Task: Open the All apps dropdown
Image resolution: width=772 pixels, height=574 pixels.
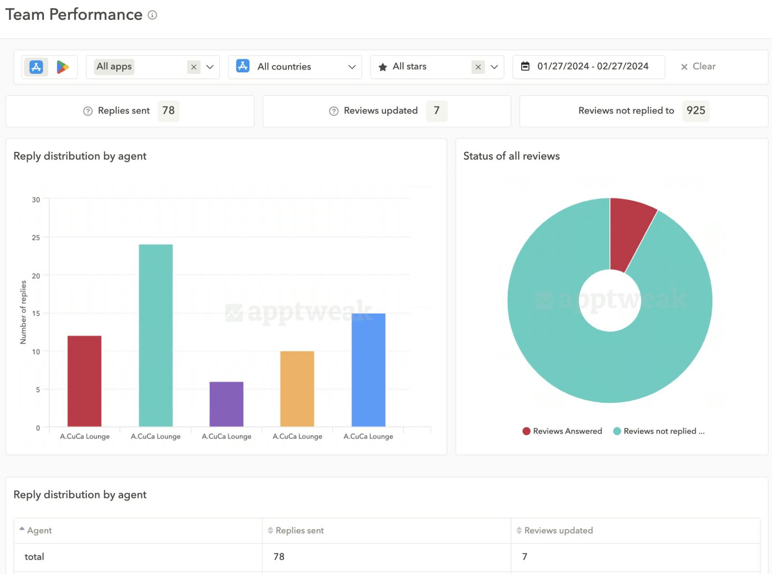Action: pyautogui.click(x=209, y=67)
